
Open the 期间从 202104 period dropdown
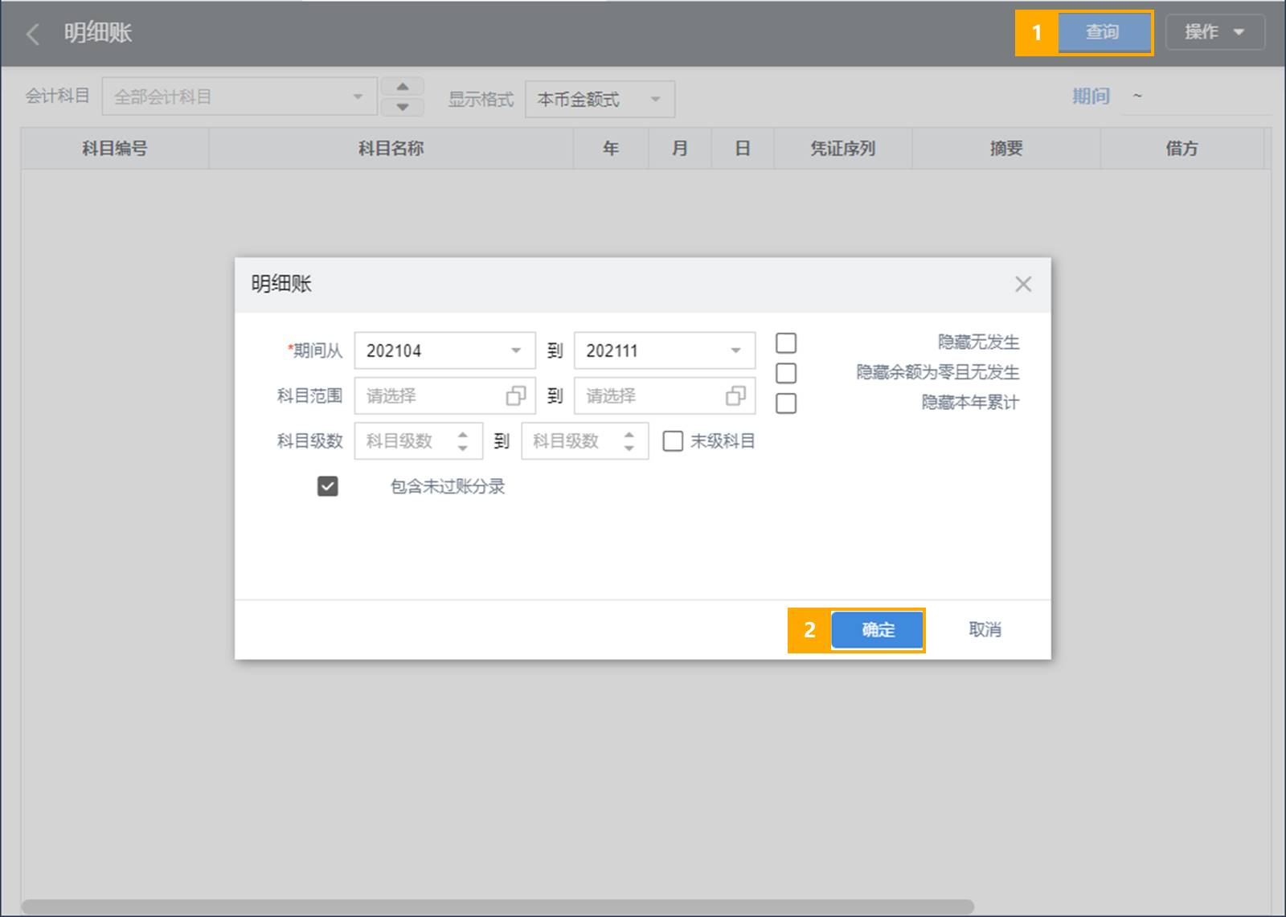(444, 350)
